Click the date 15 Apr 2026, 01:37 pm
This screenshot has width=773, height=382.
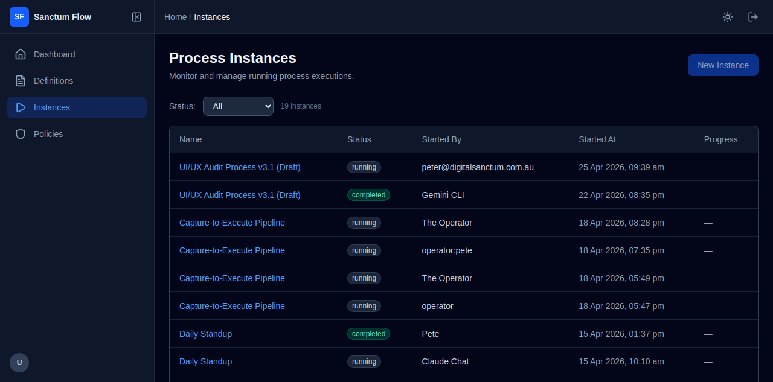pyautogui.click(x=621, y=334)
